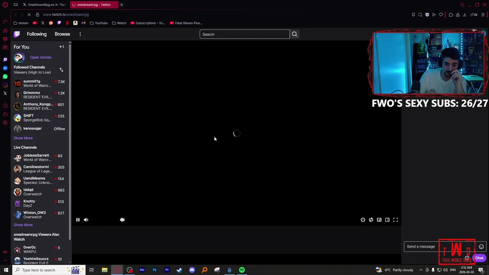This screenshot has width=489, height=275.
Task: Adjust the player volume slider knob
Action: (122, 220)
